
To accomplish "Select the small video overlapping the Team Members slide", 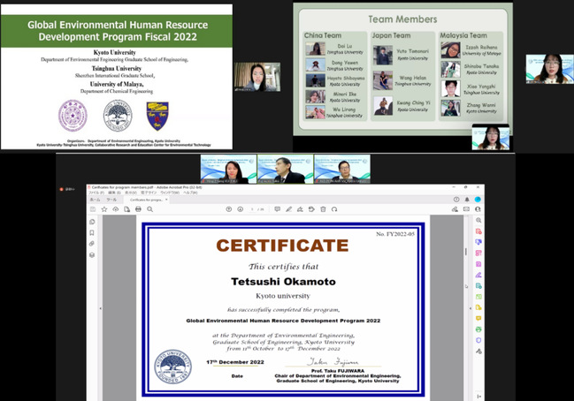I will pyautogui.click(x=491, y=137).
